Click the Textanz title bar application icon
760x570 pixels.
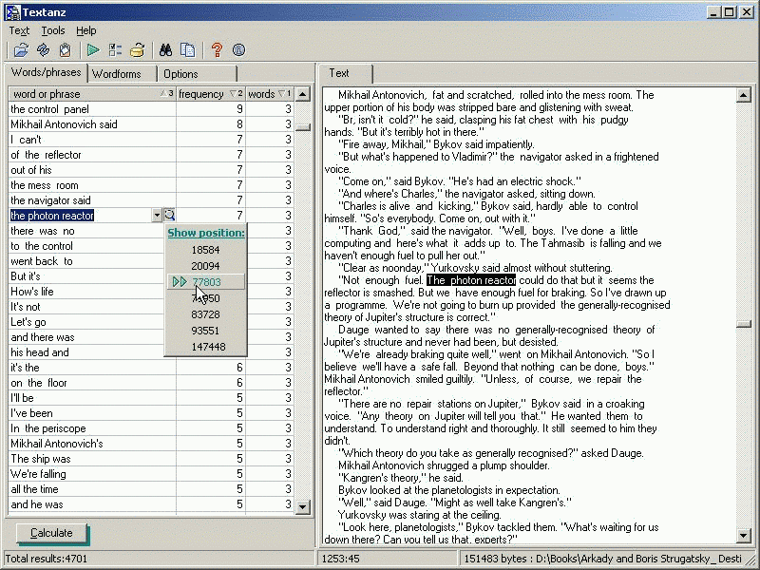pos(12,11)
